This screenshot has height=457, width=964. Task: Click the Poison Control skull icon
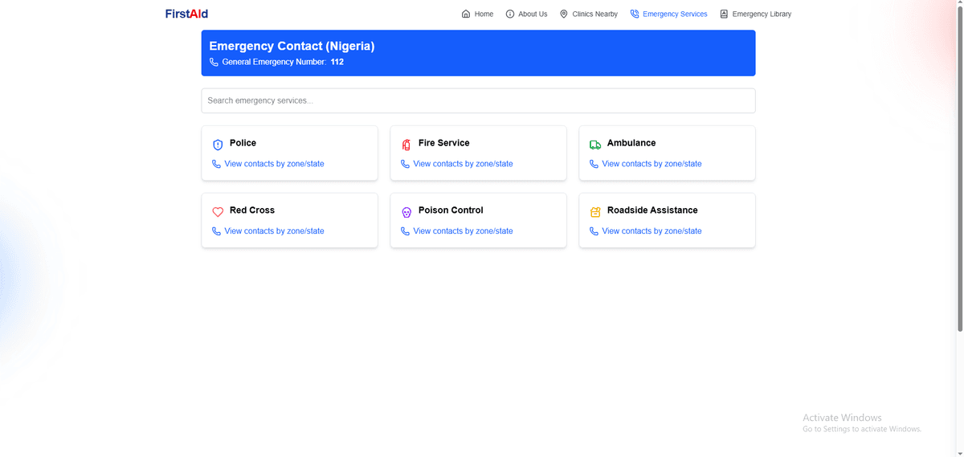(x=406, y=212)
